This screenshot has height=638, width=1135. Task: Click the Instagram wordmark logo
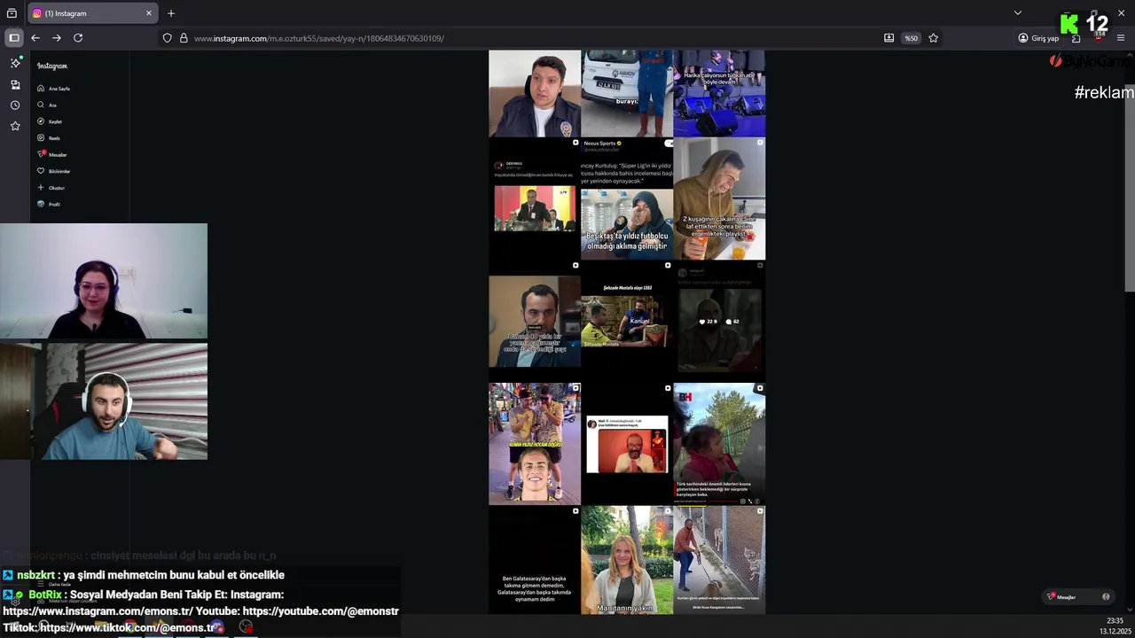[52, 66]
